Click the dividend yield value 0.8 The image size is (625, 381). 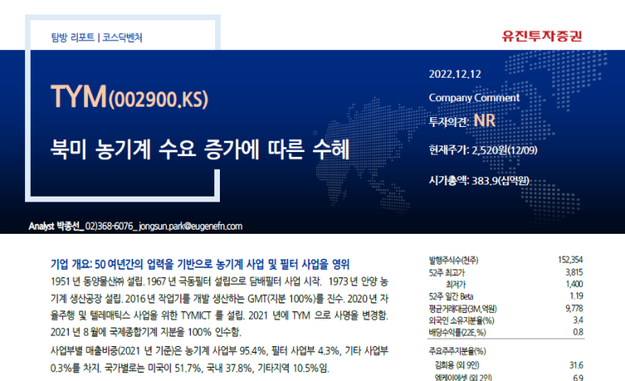pos(578,332)
